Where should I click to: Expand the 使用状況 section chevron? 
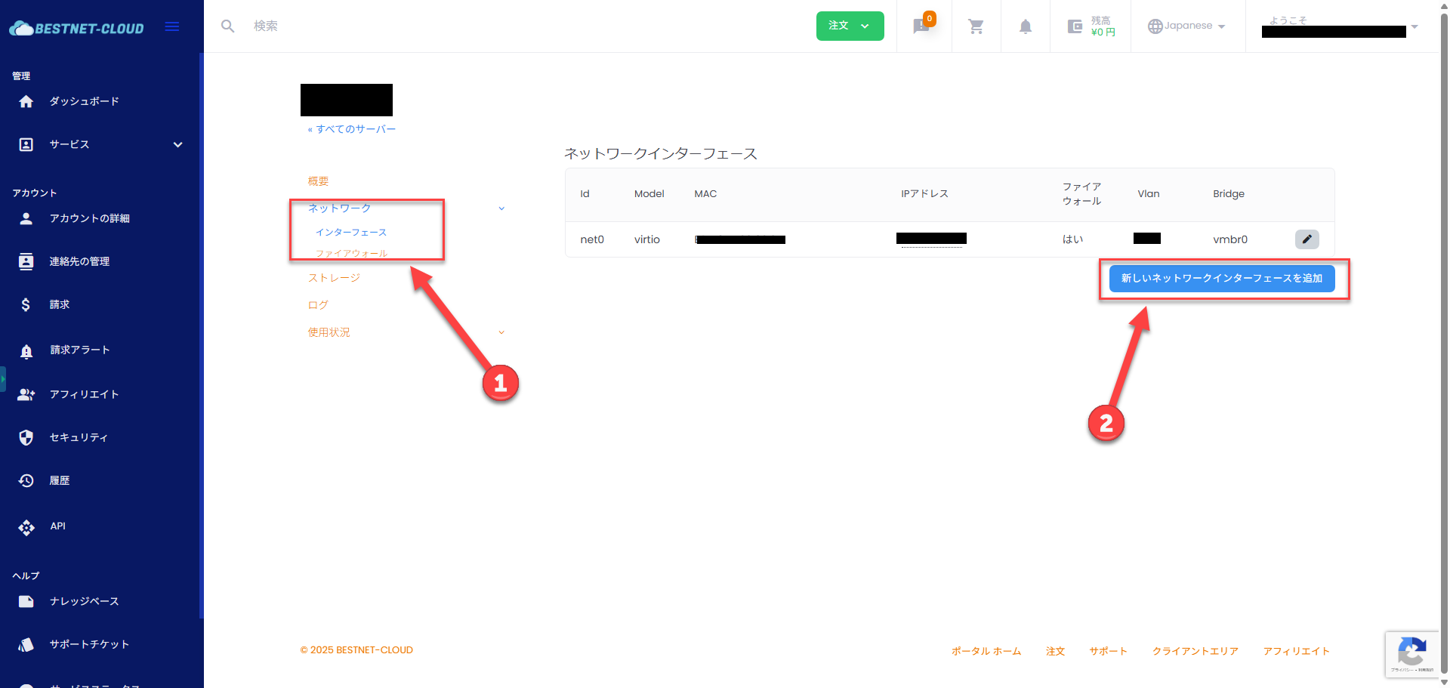501,332
